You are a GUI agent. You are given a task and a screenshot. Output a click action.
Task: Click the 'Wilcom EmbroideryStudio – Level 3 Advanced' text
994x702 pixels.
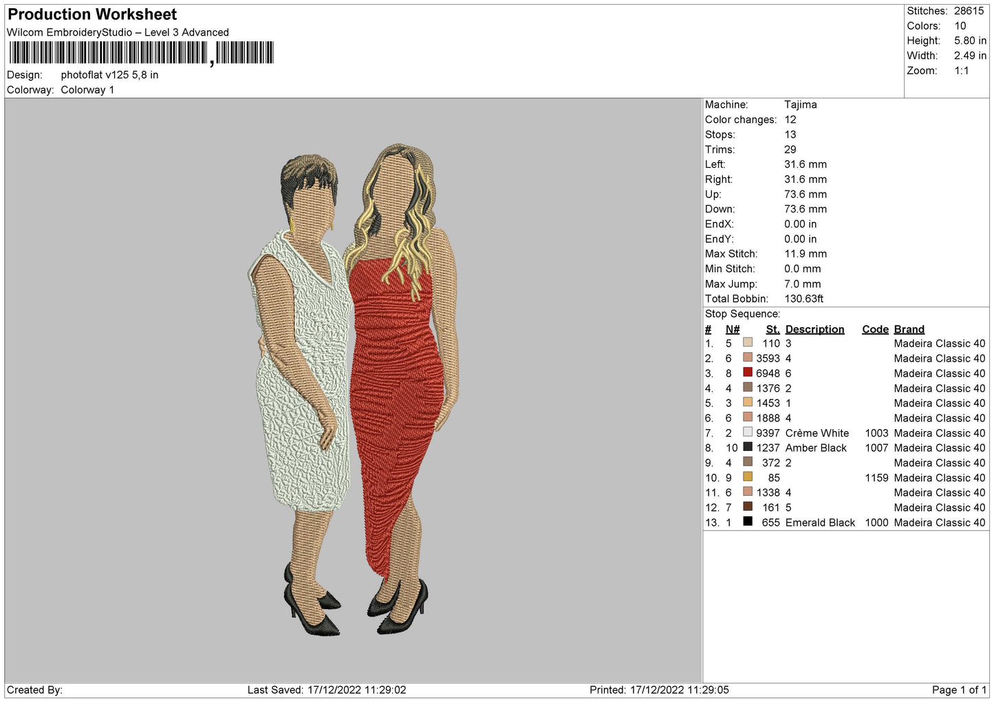[x=118, y=32]
